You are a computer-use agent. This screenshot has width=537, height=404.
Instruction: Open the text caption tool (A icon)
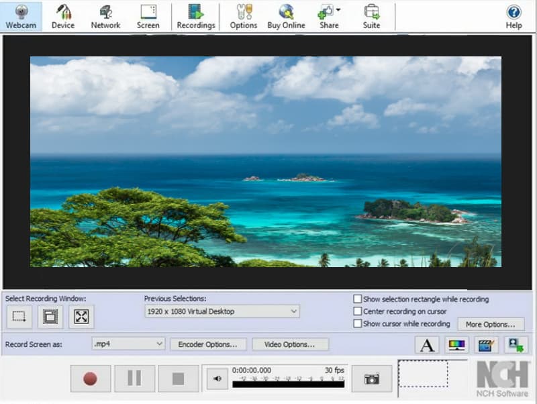tap(427, 345)
